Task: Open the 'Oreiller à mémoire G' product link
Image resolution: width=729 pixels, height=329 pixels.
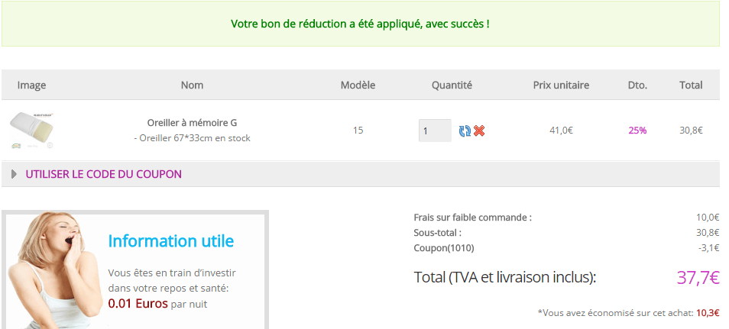Action: (x=192, y=123)
